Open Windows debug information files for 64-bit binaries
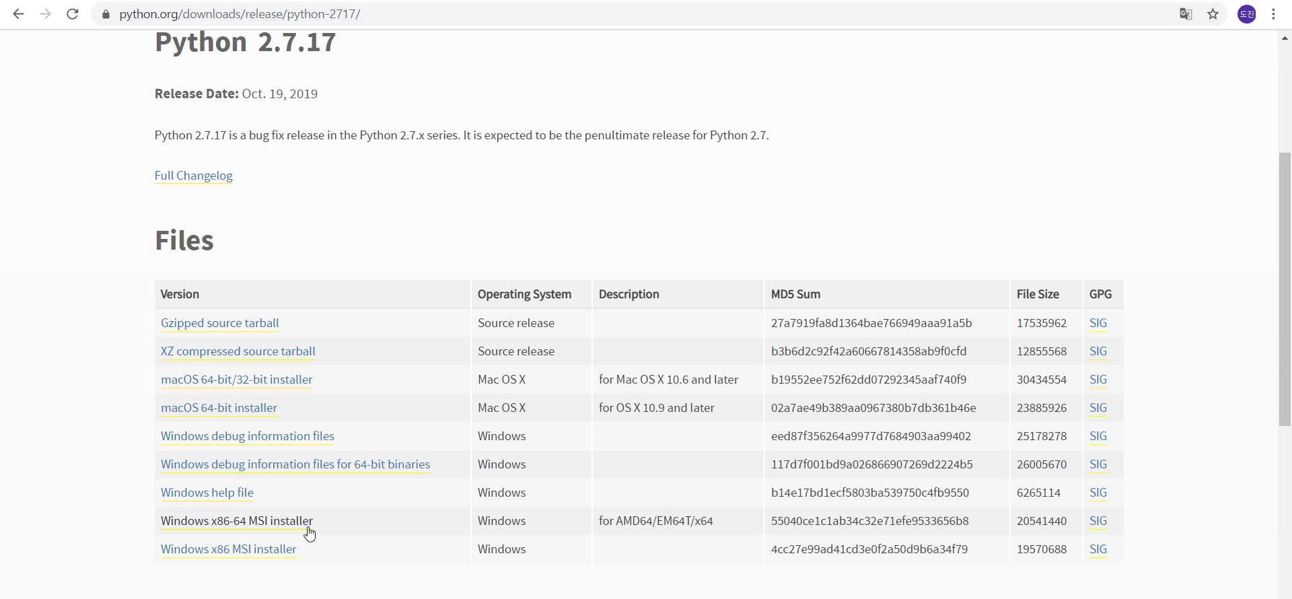The image size is (1292, 599). pos(295,464)
